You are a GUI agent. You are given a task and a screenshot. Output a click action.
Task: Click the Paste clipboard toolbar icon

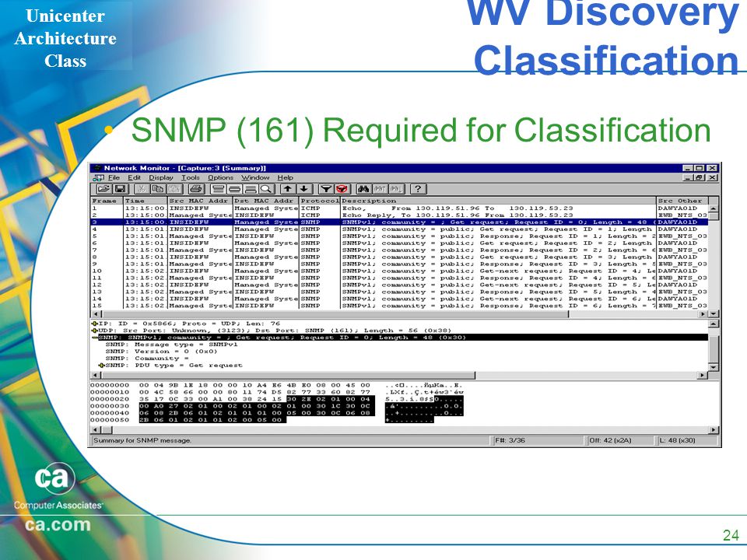(x=174, y=189)
